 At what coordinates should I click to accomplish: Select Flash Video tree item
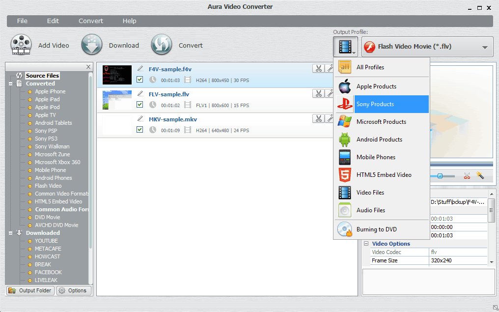48,186
